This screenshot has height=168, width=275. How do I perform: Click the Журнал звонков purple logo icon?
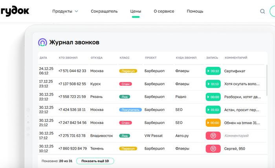point(42,42)
